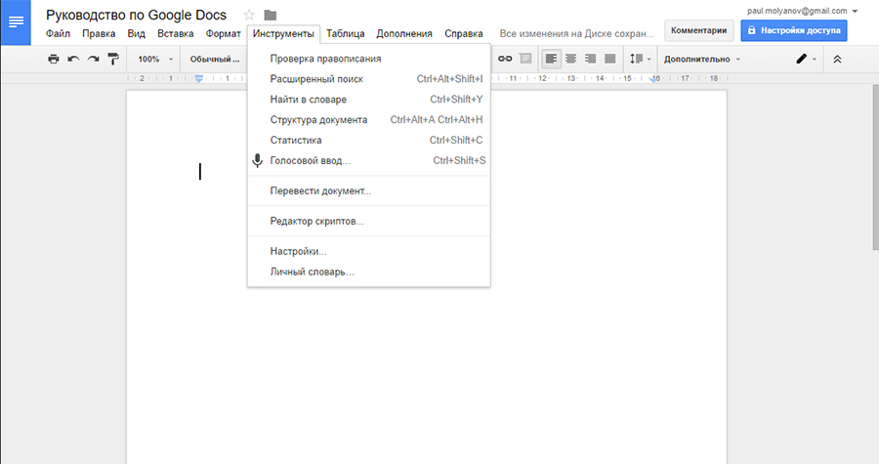Open the Дополнения menu
Image resolution: width=879 pixels, height=464 pixels.
404,33
